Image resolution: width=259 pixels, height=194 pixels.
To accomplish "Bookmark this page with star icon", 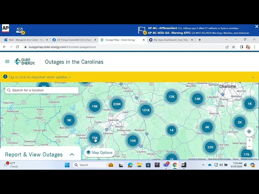I will pyautogui.click(x=234, y=47).
